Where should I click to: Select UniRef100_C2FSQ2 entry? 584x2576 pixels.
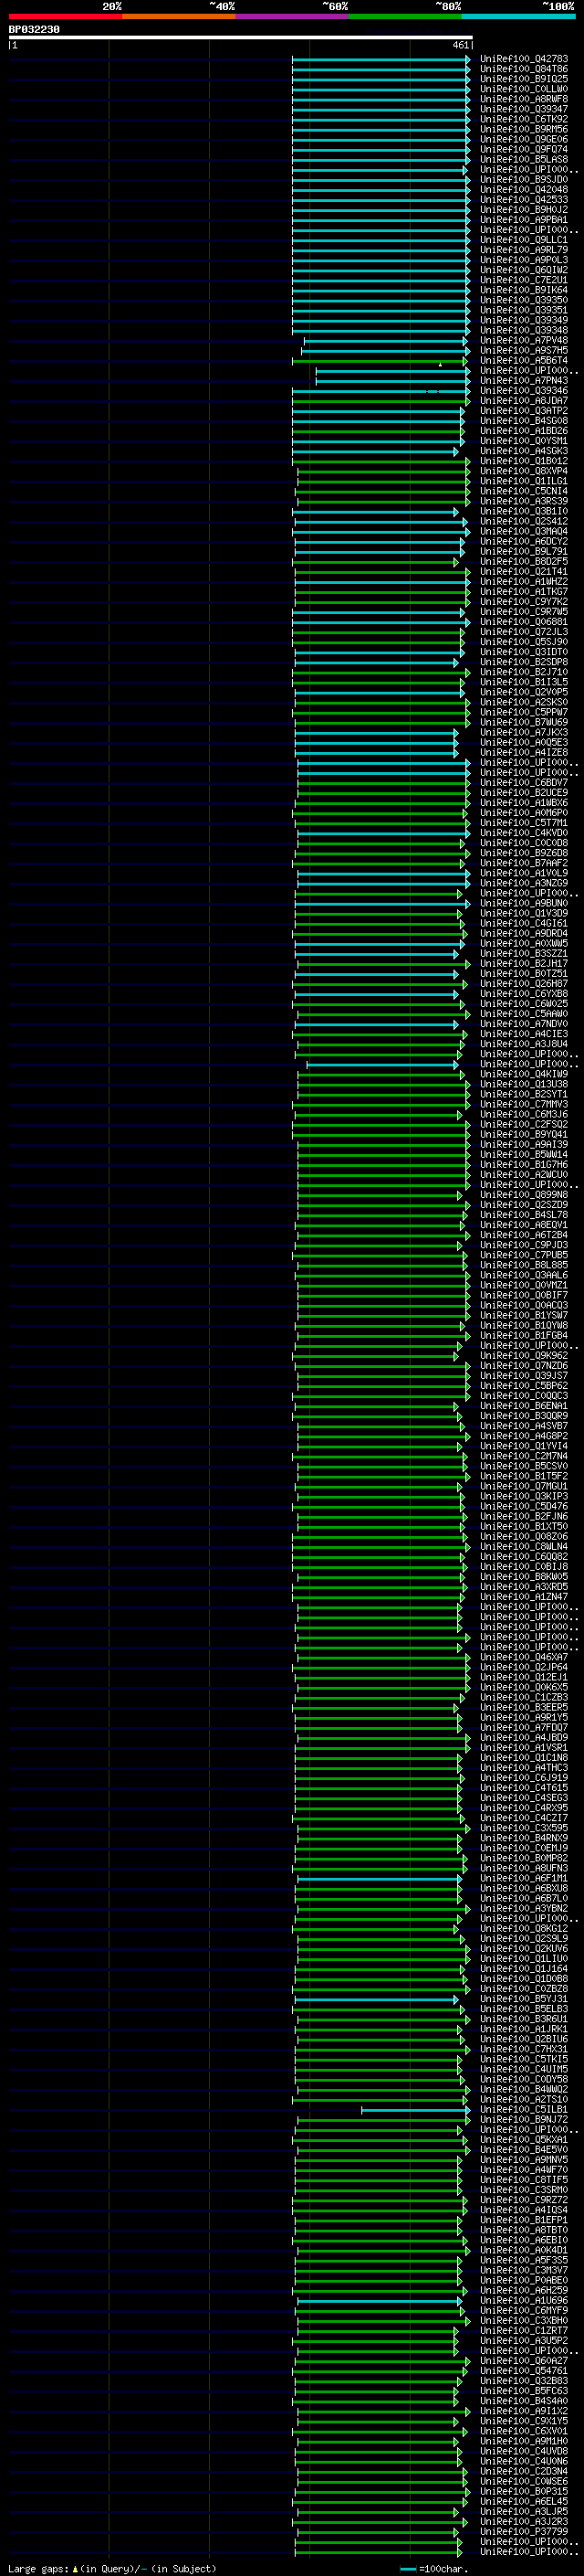tap(524, 1125)
